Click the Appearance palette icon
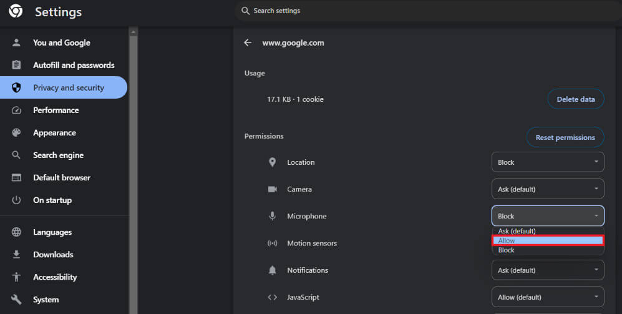This screenshot has width=622, height=314. [16, 132]
